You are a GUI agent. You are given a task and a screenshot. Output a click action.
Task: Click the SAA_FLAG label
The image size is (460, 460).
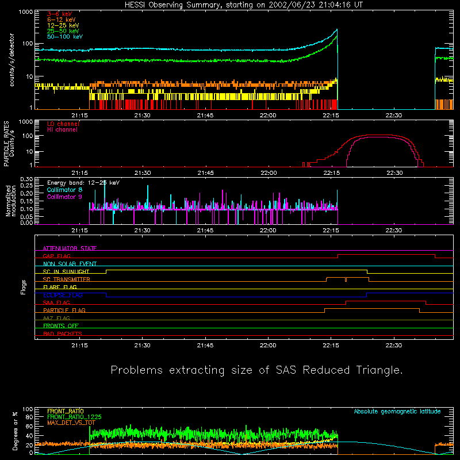(x=56, y=302)
